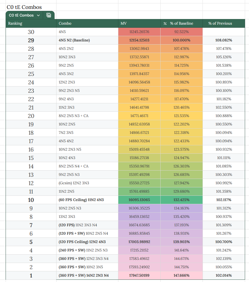Select ranking cell number 30
The image size is (249, 282).
click(31, 32)
